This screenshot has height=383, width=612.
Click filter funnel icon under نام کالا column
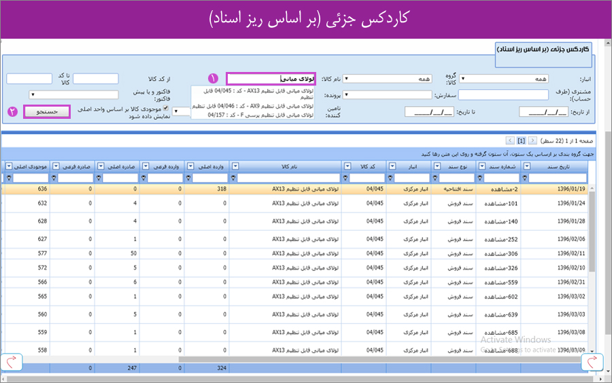tap(233, 178)
